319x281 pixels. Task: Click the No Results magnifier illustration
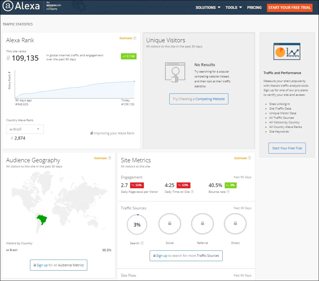tap(175, 73)
